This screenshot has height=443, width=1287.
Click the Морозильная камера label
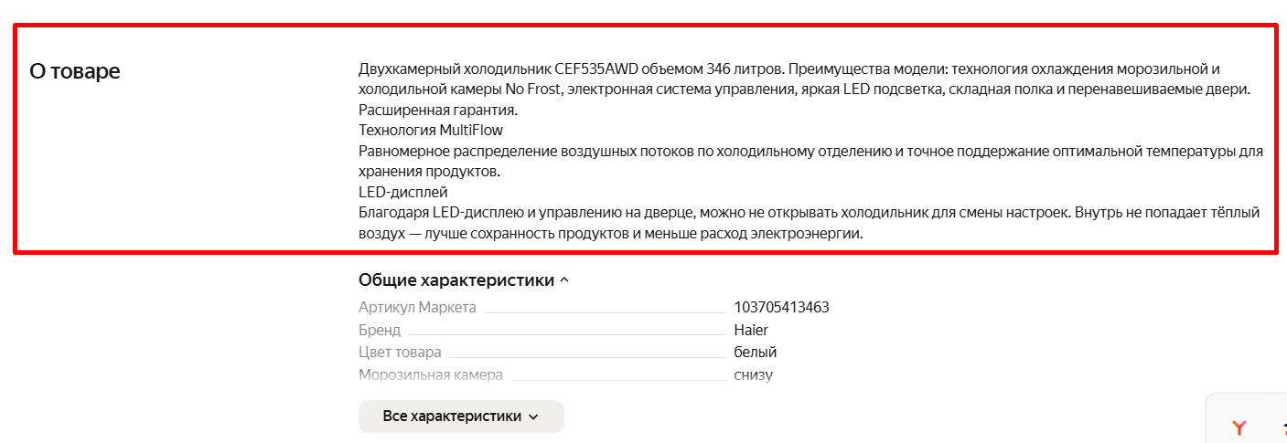click(x=431, y=374)
